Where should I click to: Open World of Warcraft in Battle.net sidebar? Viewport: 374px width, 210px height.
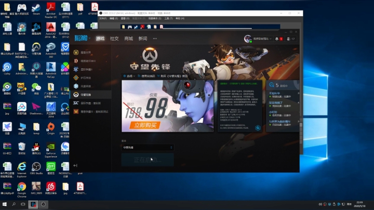pyautogui.click(x=90, y=52)
